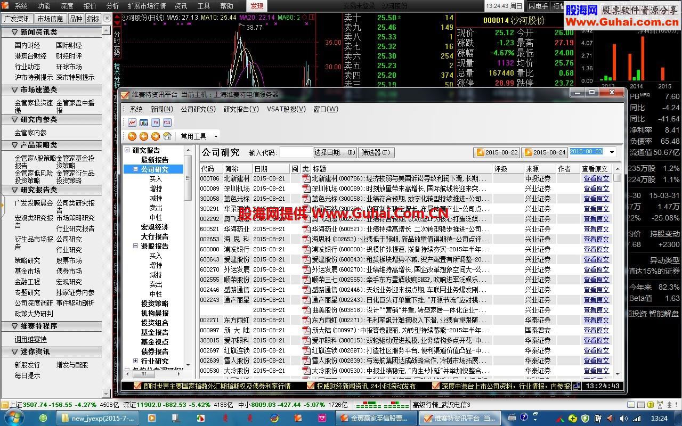Screen dimensions: 682x426
Task: Open the 常用工具 dropdown arrow
Action: coord(216,136)
